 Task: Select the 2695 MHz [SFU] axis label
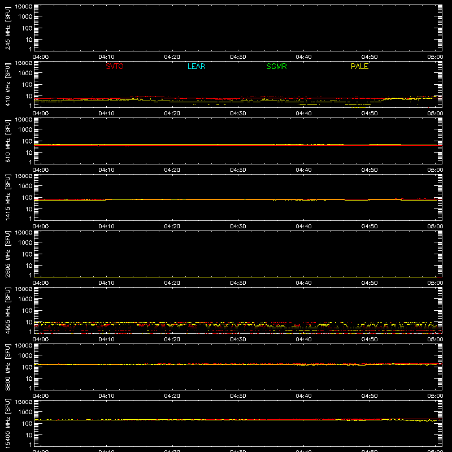point(7,254)
